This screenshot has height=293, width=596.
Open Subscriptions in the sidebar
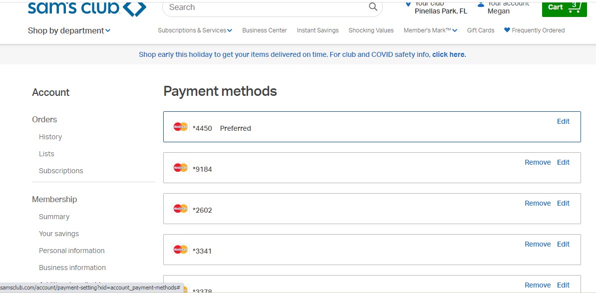[x=61, y=171]
